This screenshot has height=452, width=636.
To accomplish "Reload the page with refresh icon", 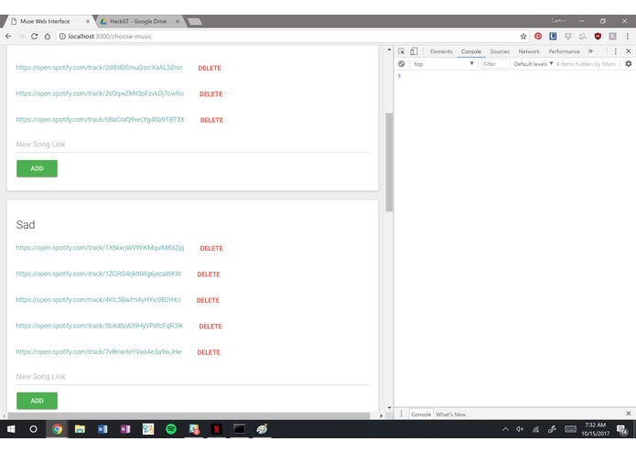I will coord(35,36).
